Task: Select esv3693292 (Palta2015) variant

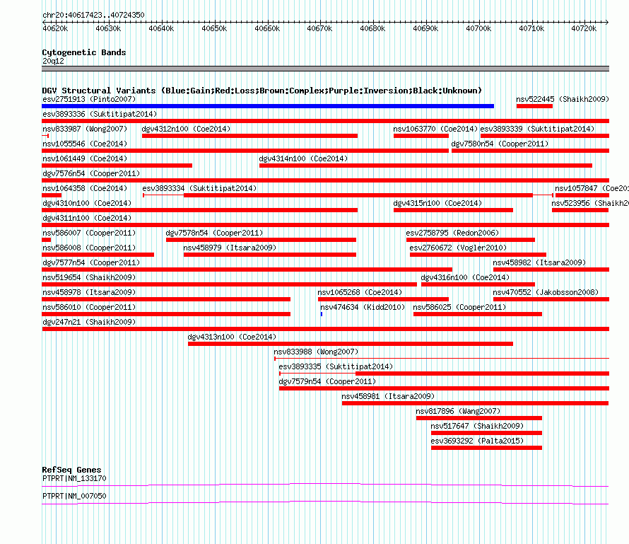Action: [x=477, y=441]
